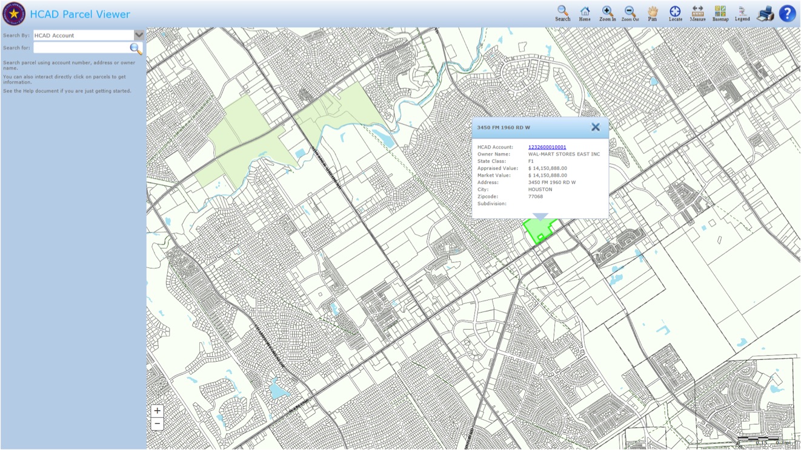
Task: Open the Basemap gallery
Action: pos(720,13)
